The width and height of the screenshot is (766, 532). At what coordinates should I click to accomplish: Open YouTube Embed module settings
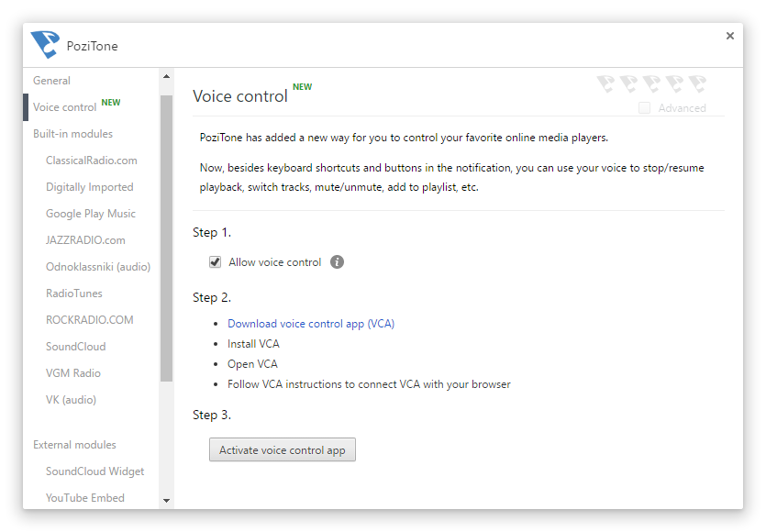[85, 498]
